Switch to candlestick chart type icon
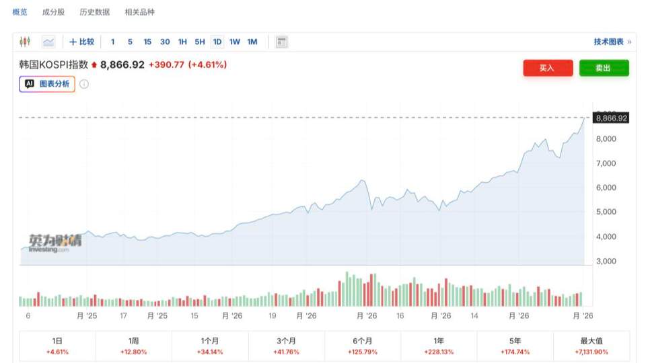The image size is (646, 363). click(25, 42)
